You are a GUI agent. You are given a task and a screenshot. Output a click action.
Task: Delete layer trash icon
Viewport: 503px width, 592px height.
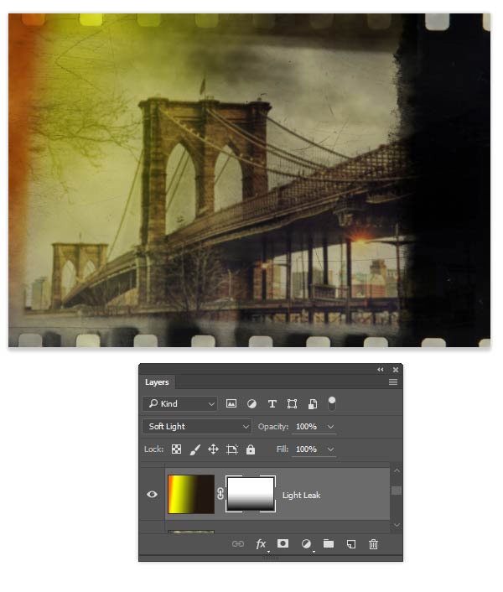(x=373, y=544)
